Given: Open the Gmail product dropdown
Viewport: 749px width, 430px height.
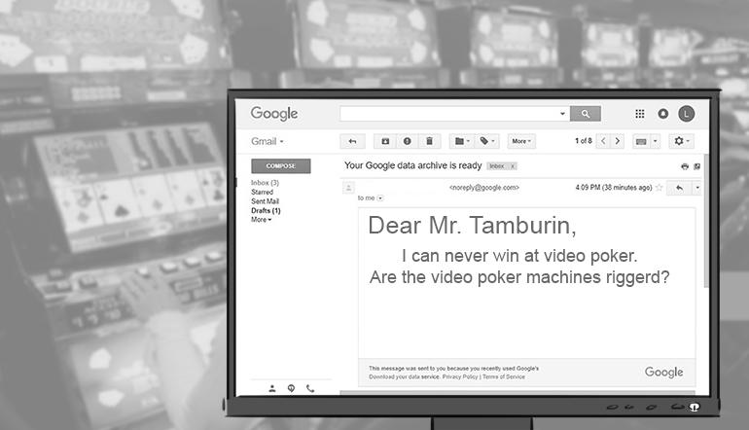Looking at the screenshot, I should point(267,141).
